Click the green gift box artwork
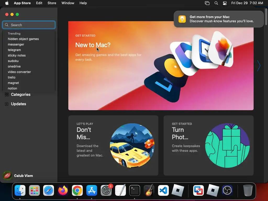 (x=227, y=146)
